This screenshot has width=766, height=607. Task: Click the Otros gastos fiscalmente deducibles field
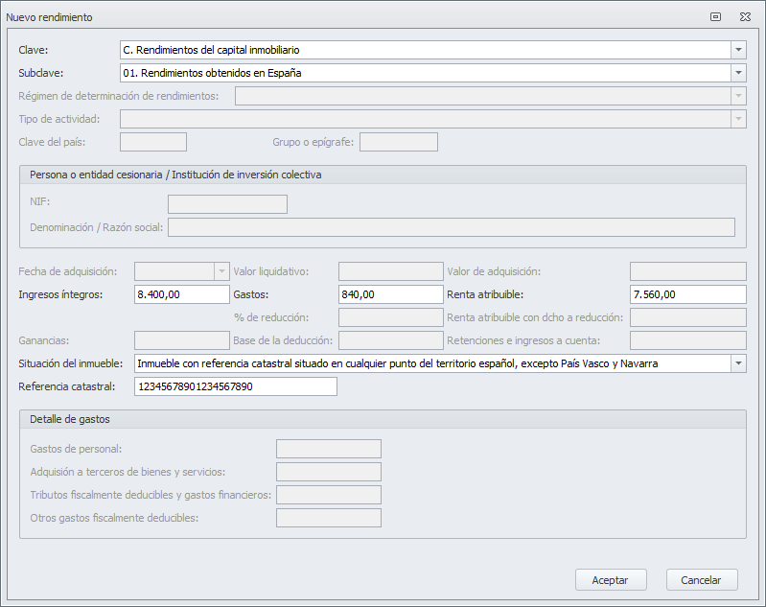click(329, 518)
